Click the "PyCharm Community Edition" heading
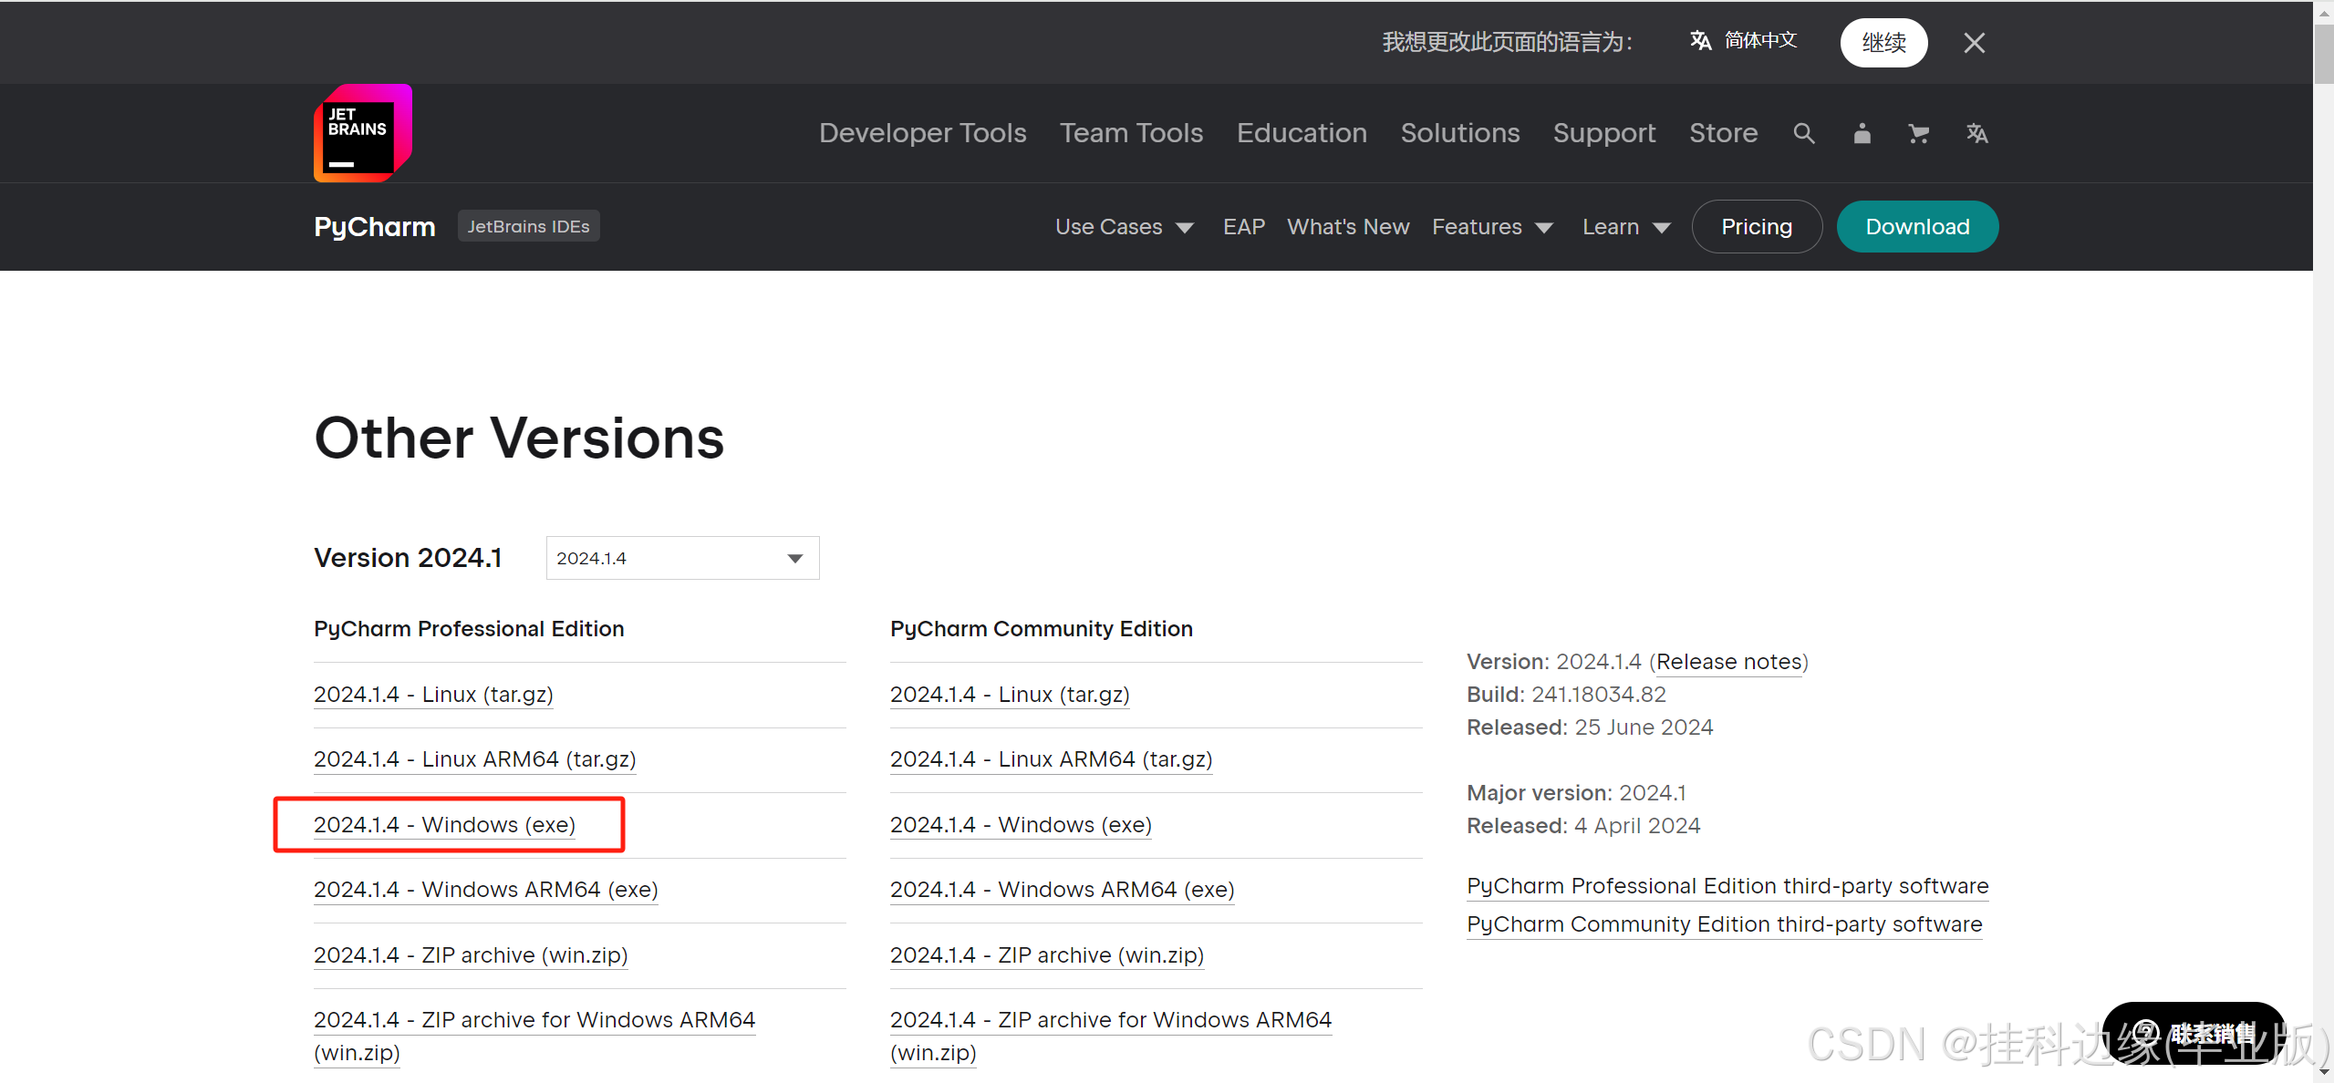This screenshot has width=2334, height=1083. pyautogui.click(x=1042, y=629)
